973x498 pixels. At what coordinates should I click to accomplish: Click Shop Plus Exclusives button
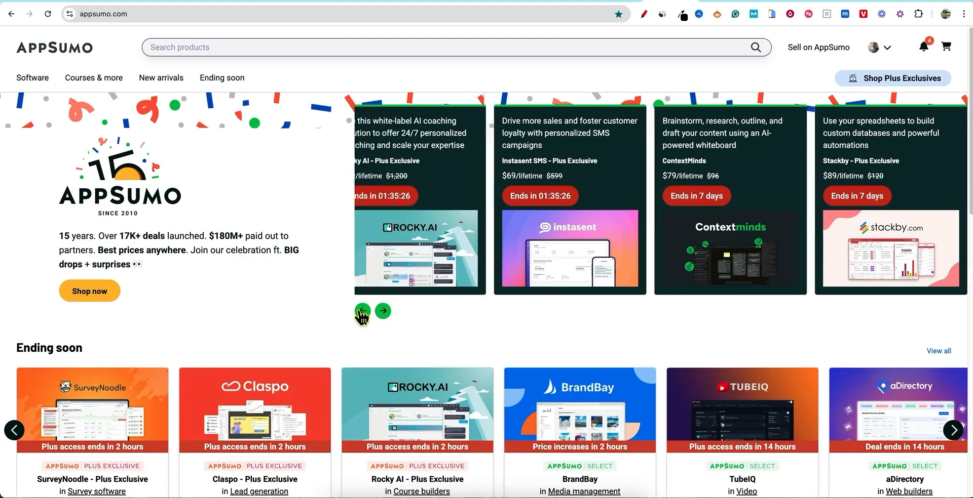click(x=893, y=78)
